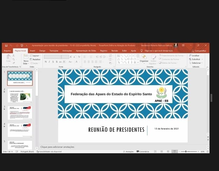This screenshot has width=219, height=171.
Task: Toggle bold (N) formatting
Action: point(46,62)
